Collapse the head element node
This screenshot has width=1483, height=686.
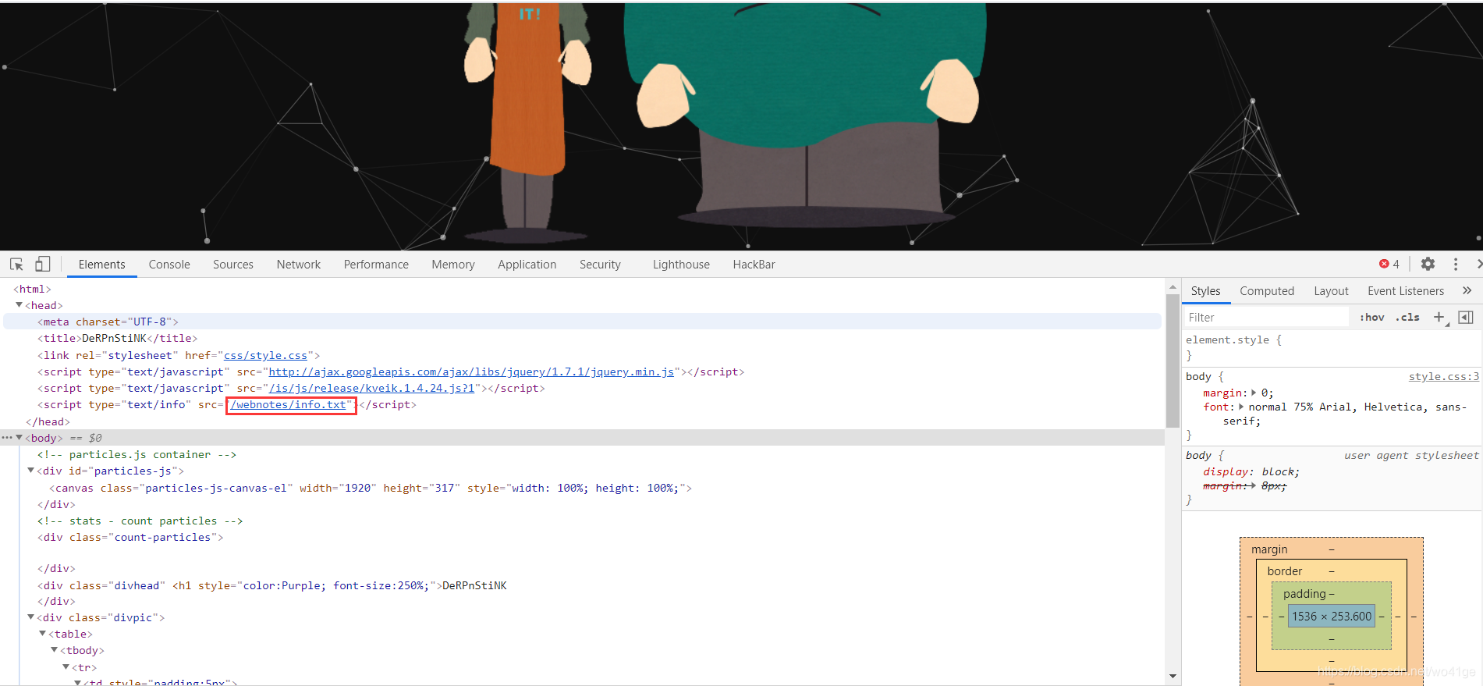pyautogui.click(x=20, y=305)
